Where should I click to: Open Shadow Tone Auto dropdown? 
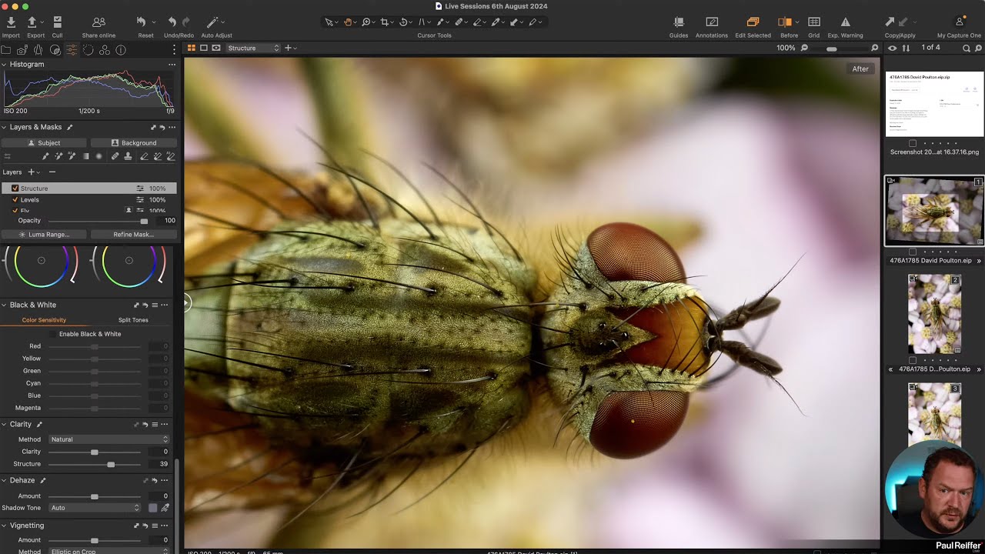click(95, 508)
